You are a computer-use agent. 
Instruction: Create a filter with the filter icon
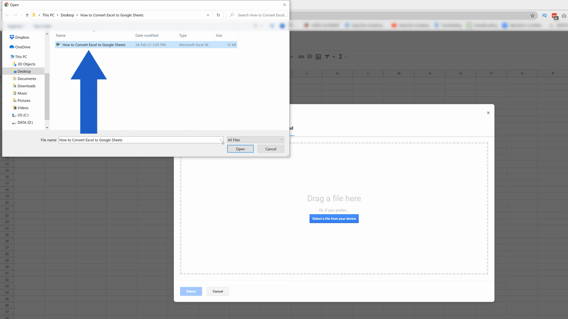tap(328, 57)
